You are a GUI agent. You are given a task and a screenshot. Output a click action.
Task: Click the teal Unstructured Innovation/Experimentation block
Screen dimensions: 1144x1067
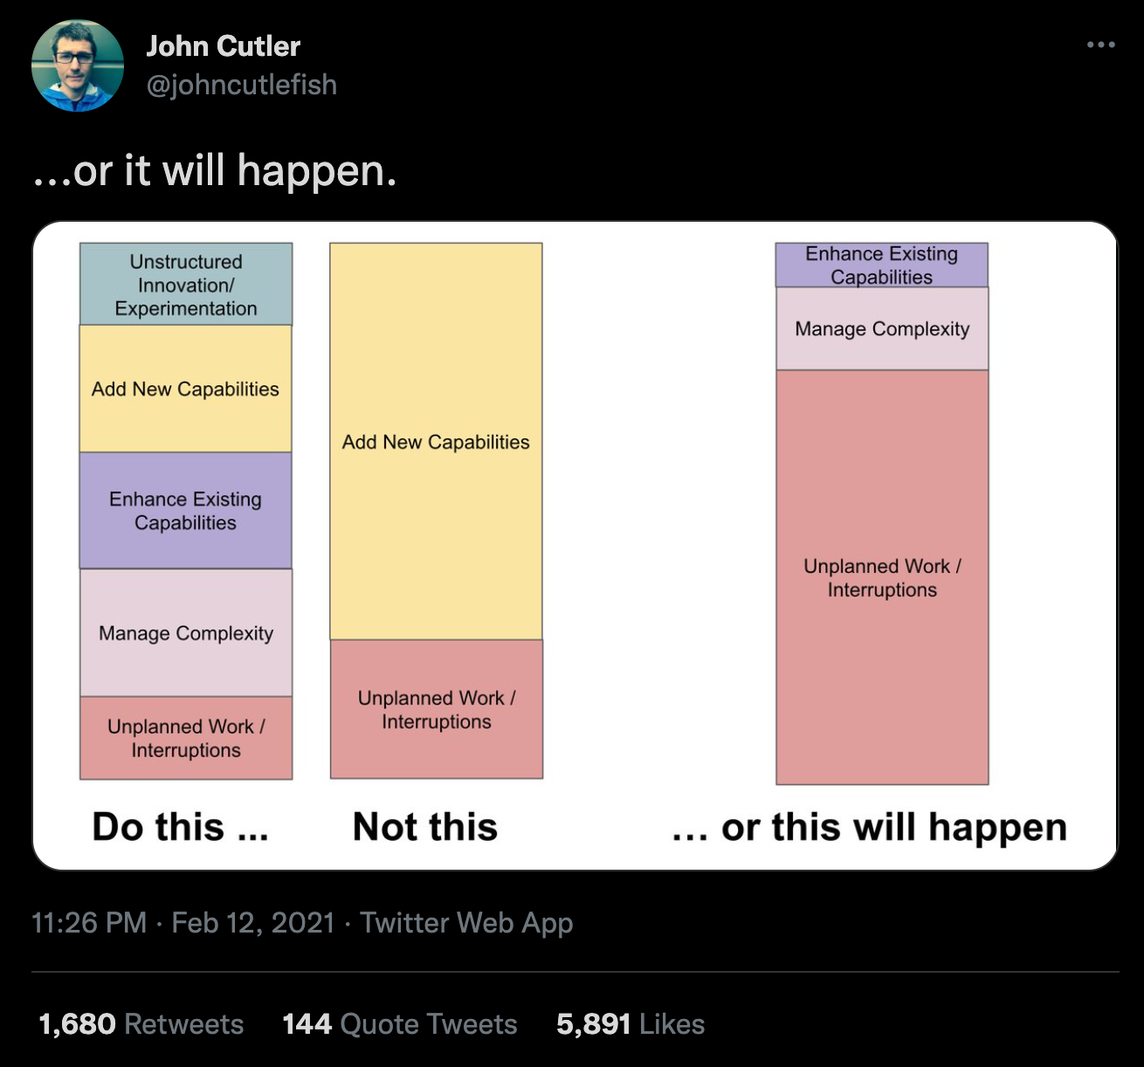coord(186,285)
